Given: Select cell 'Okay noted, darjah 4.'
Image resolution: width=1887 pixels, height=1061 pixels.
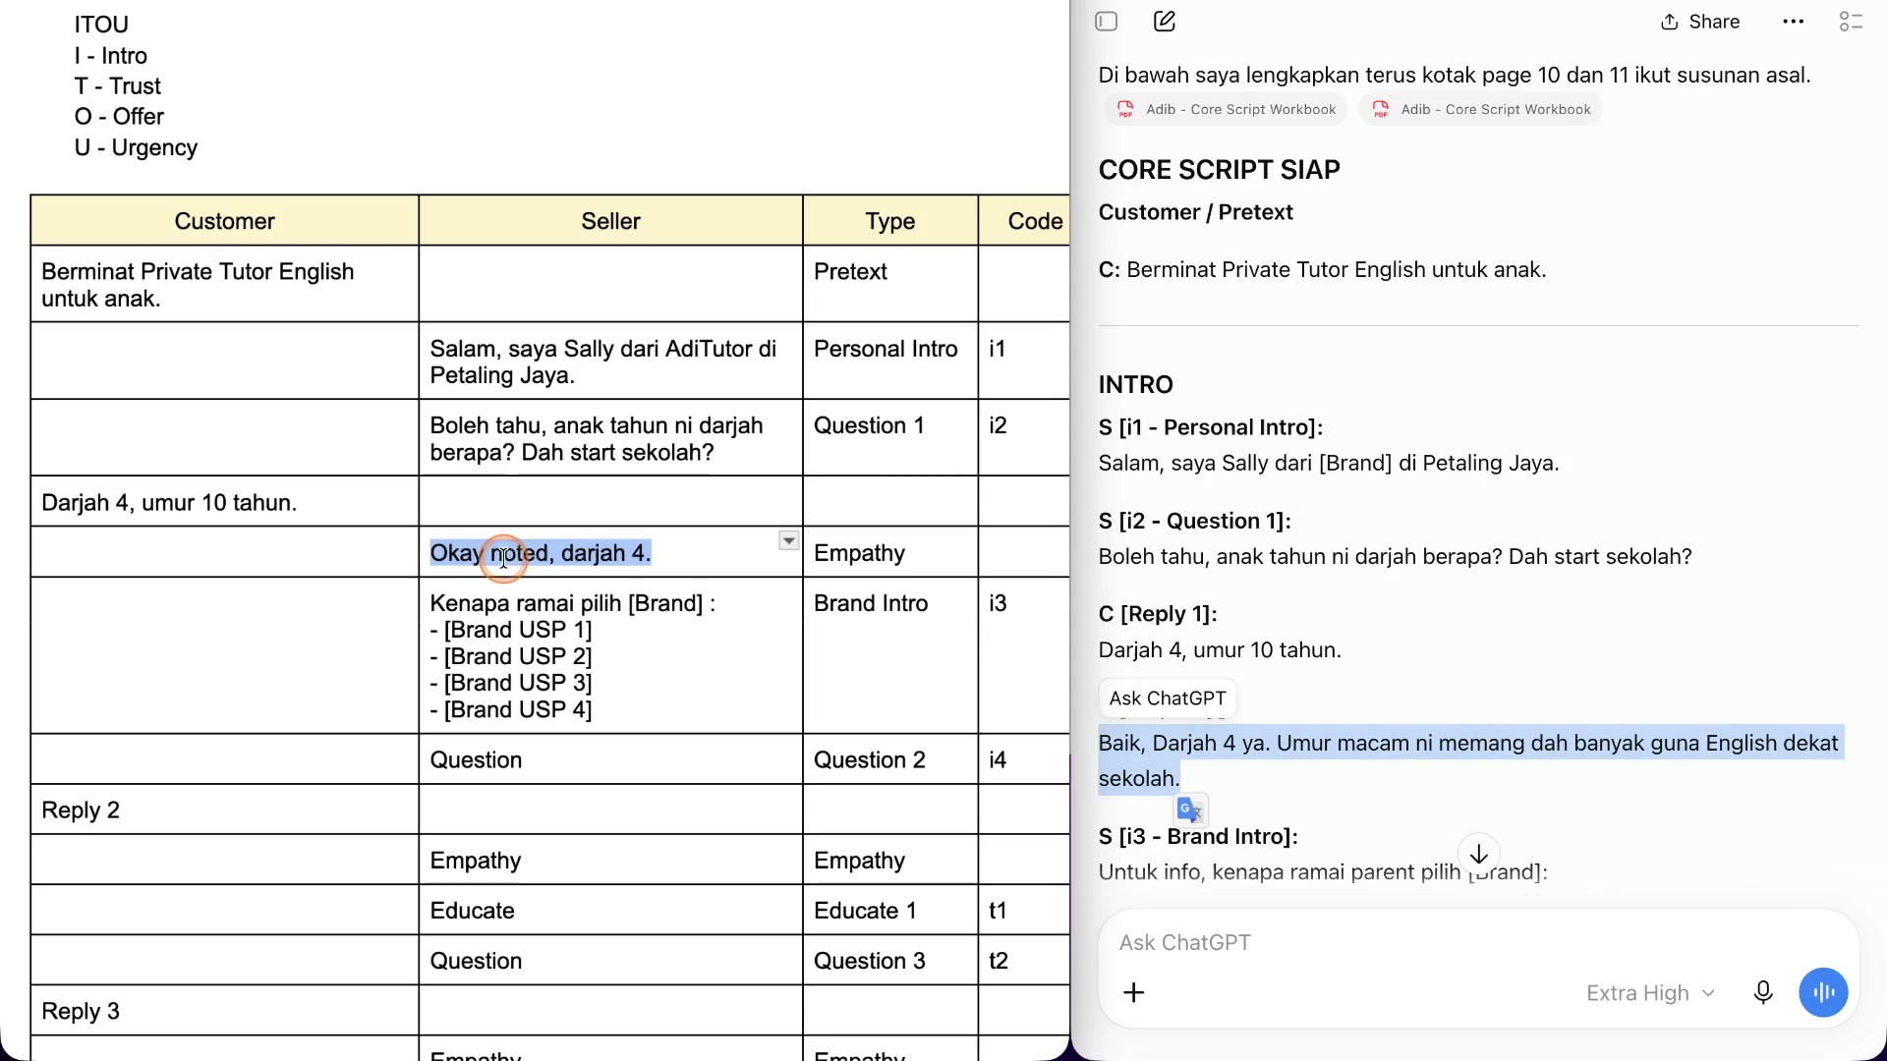Looking at the screenshot, I should 610,552.
